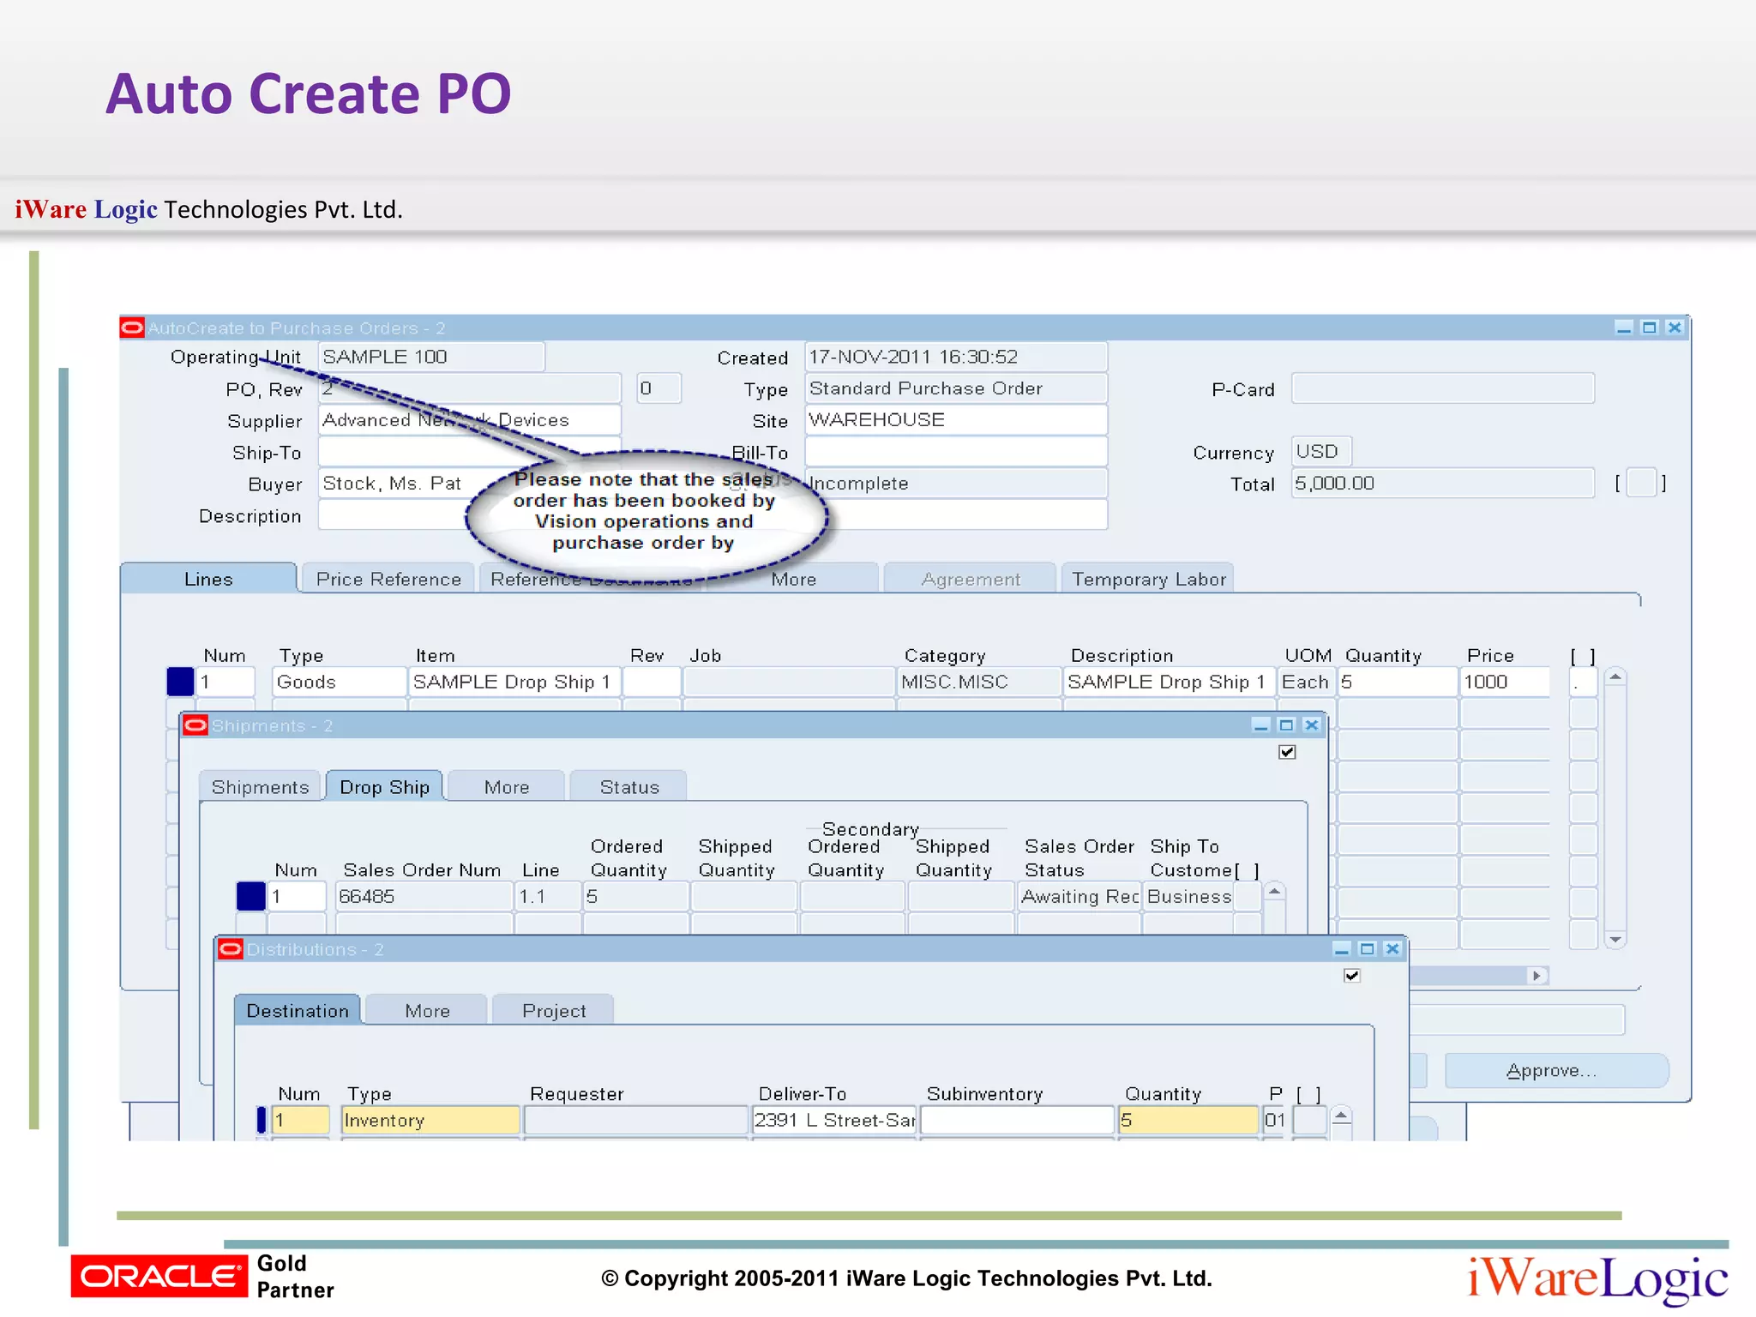
Task: Click the Type field Standard Purchase Order
Action: 956,388
